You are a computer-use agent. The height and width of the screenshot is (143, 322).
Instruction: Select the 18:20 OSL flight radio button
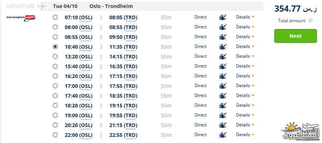(x=55, y=106)
